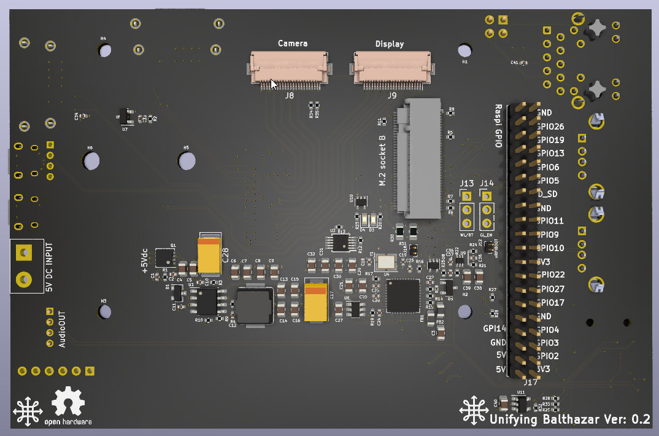
Task: Click the 'AudioOUT' silkscreen label
Action: pyautogui.click(x=62, y=329)
